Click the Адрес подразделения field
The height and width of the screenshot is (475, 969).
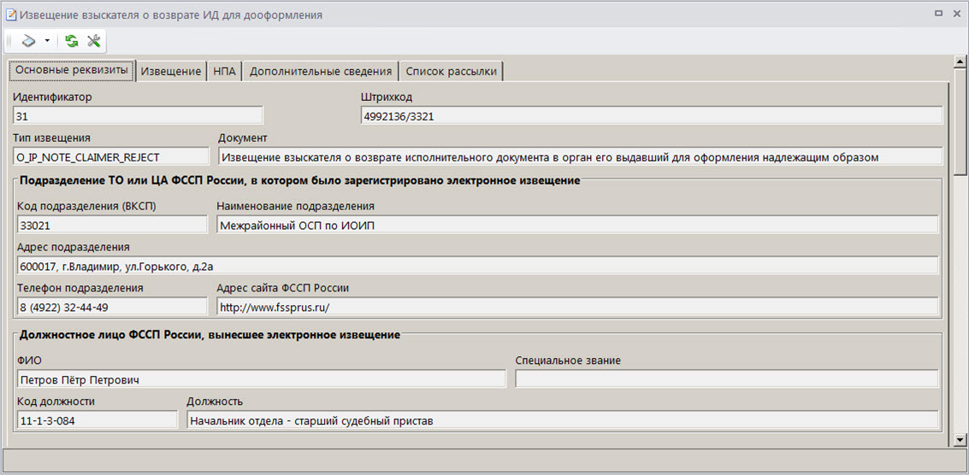[476, 267]
